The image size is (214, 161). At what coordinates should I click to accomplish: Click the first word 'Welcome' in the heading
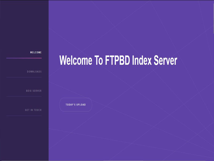76,60
